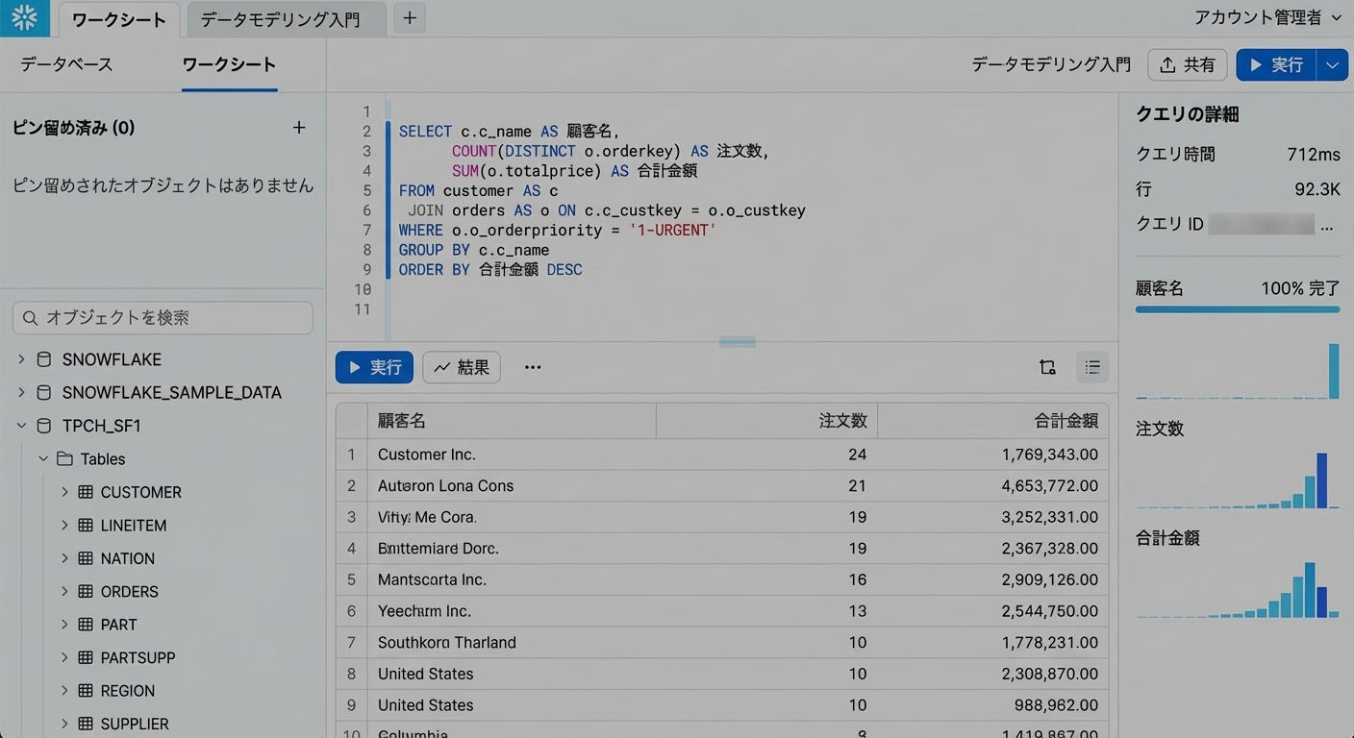
Task: Click the 顧客名 distribution chart
Action: click(1238, 371)
